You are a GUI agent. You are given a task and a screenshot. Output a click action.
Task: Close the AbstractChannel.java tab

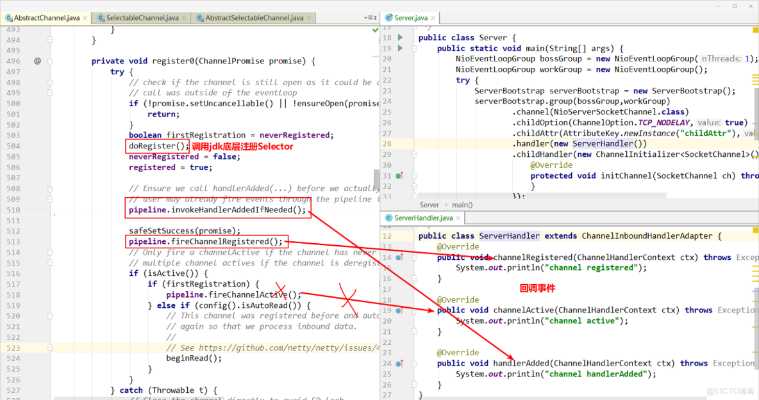[x=85, y=18]
